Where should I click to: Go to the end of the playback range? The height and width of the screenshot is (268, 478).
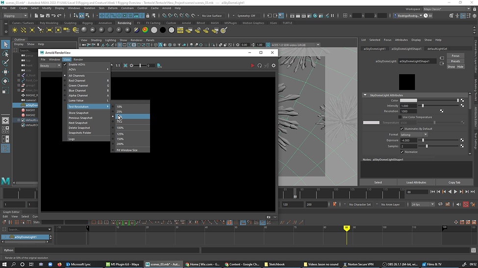[x=473, y=192]
